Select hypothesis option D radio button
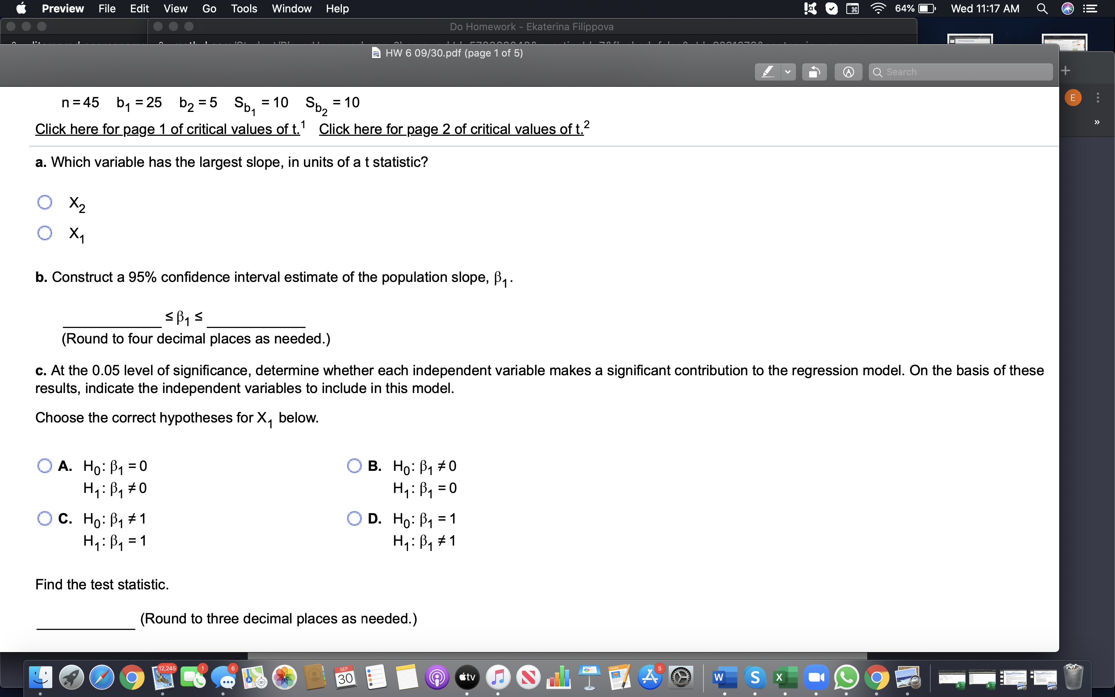The width and height of the screenshot is (1115, 697). point(354,518)
